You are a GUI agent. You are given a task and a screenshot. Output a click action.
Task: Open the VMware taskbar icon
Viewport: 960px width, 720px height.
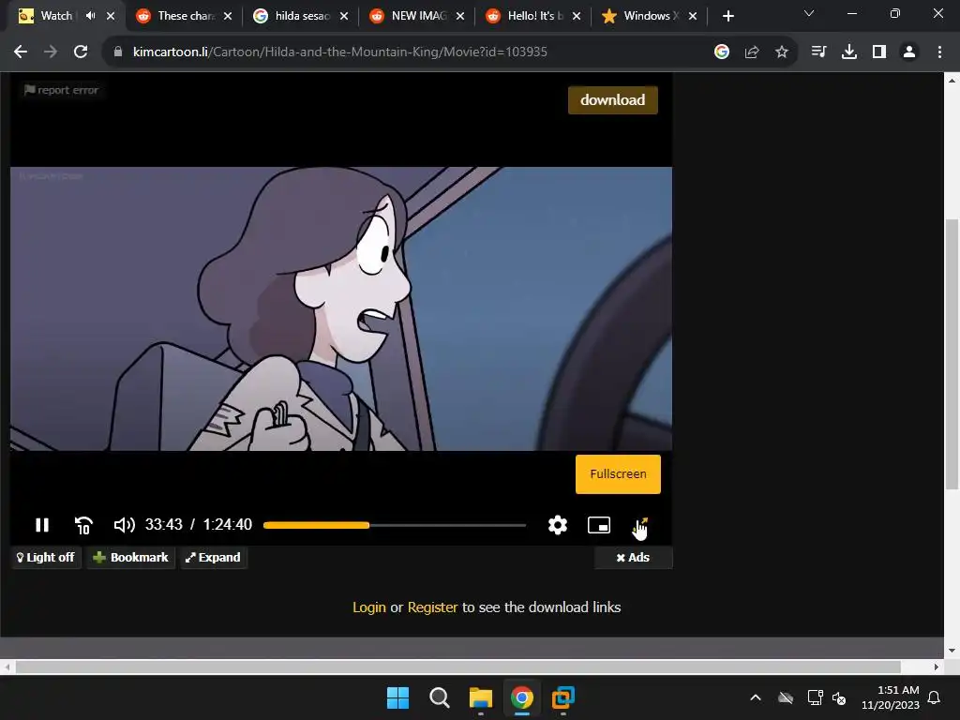click(x=563, y=697)
